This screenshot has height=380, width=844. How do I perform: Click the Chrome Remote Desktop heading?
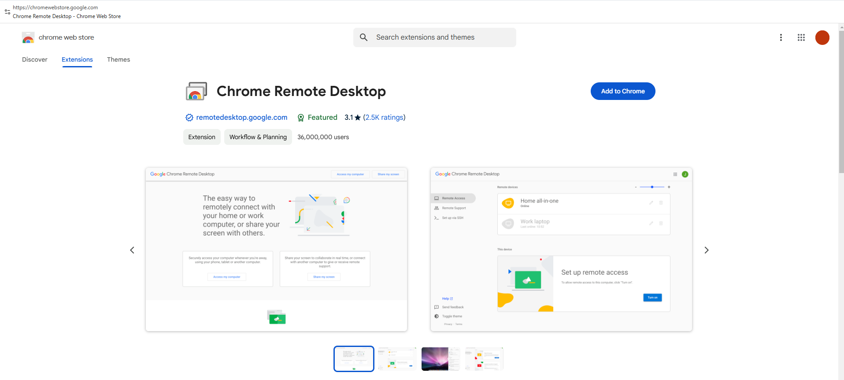[301, 91]
